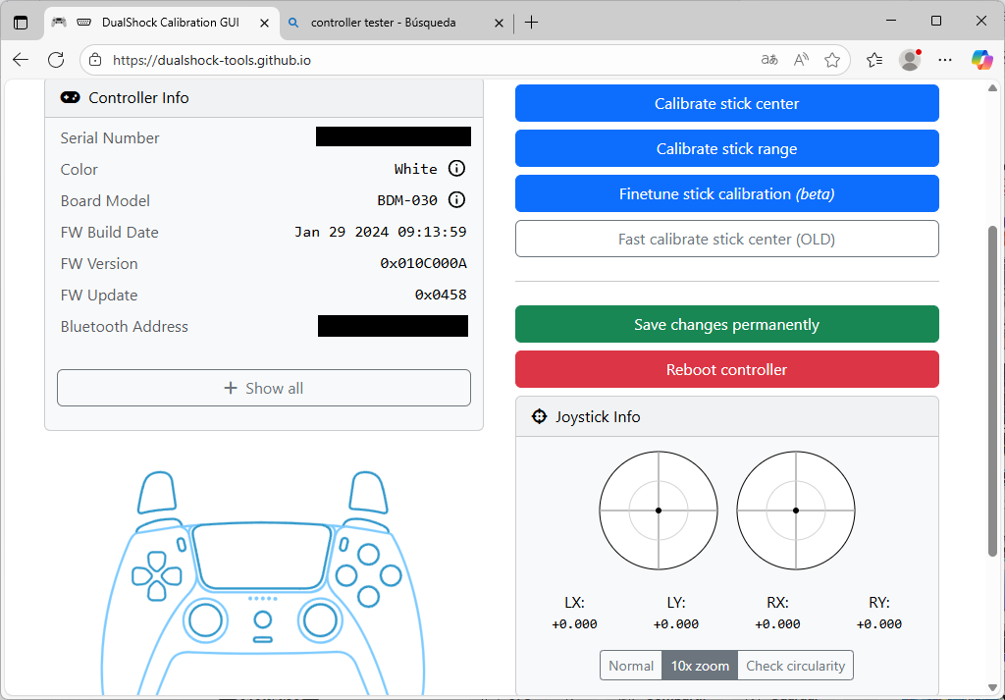
Task: Open the Favorites list icon
Action: click(x=874, y=60)
